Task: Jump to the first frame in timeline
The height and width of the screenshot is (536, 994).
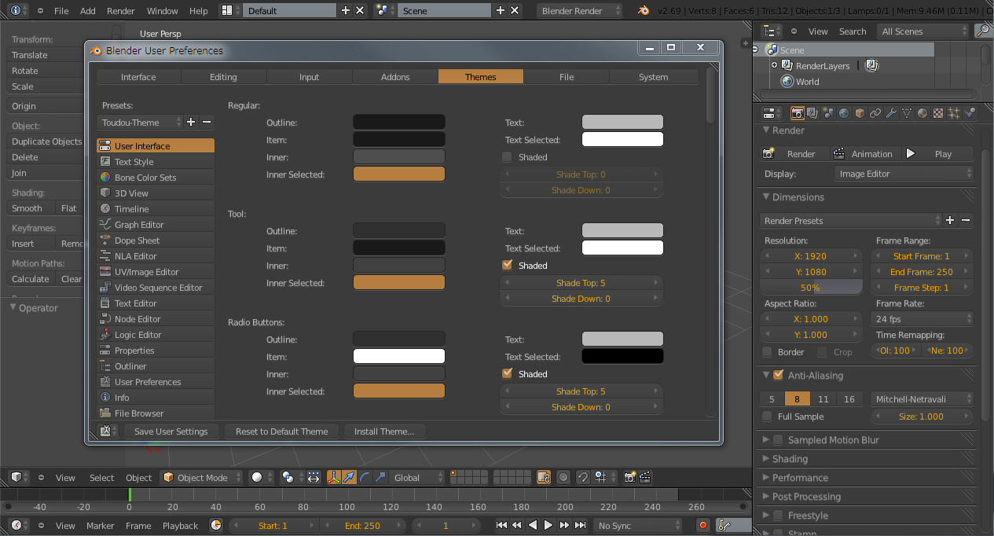Action: (501, 525)
